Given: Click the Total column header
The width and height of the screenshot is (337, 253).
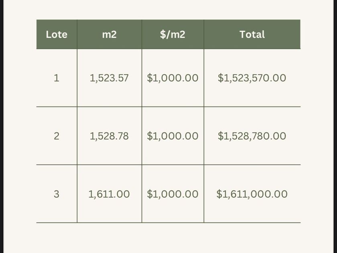Looking at the screenshot, I should pyautogui.click(x=252, y=35).
